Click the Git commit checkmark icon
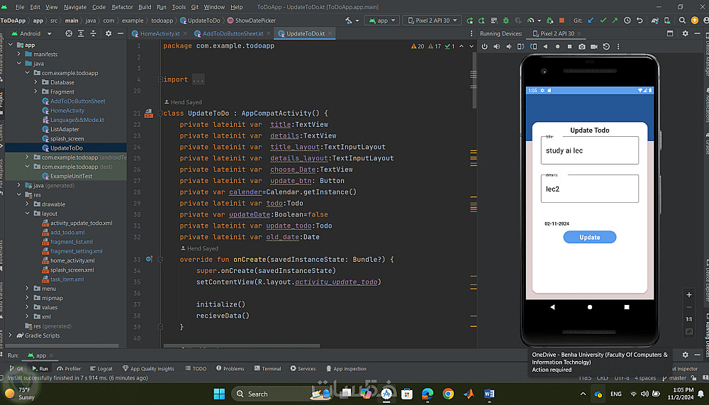 click(603, 21)
